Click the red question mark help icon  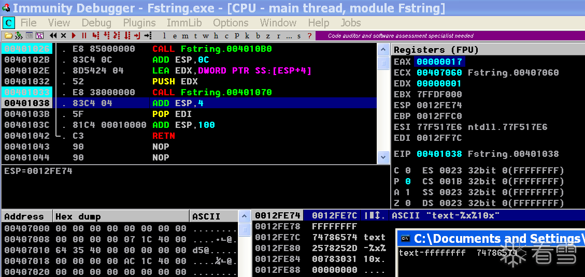tap(309, 36)
